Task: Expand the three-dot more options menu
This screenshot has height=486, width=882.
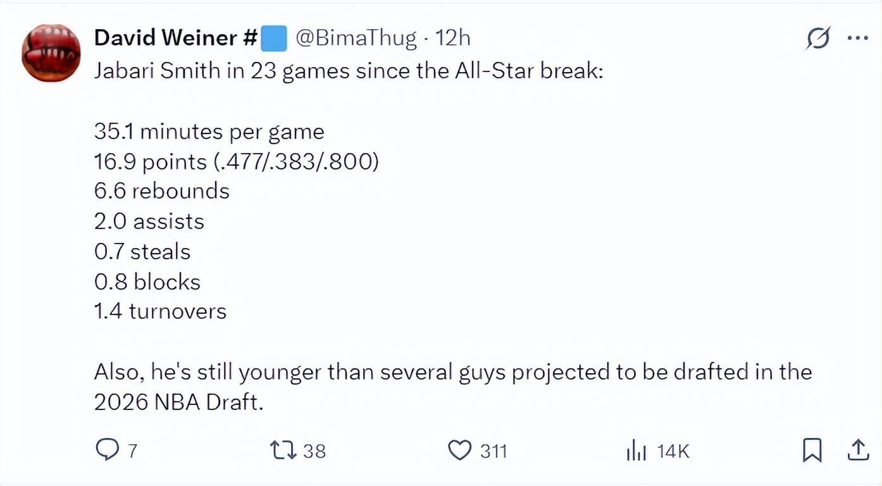Action: point(857,39)
